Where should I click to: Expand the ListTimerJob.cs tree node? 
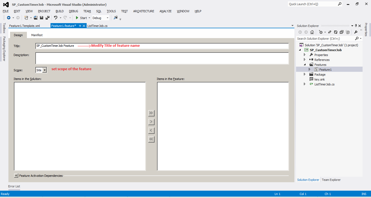pyautogui.click(x=304, y=84)
